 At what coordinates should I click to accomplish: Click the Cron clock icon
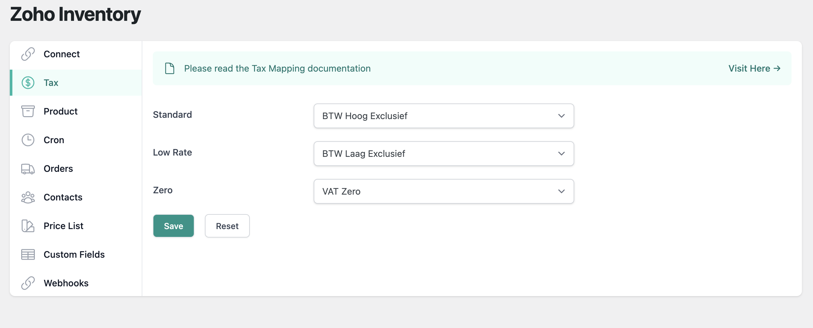pos(28,140)
